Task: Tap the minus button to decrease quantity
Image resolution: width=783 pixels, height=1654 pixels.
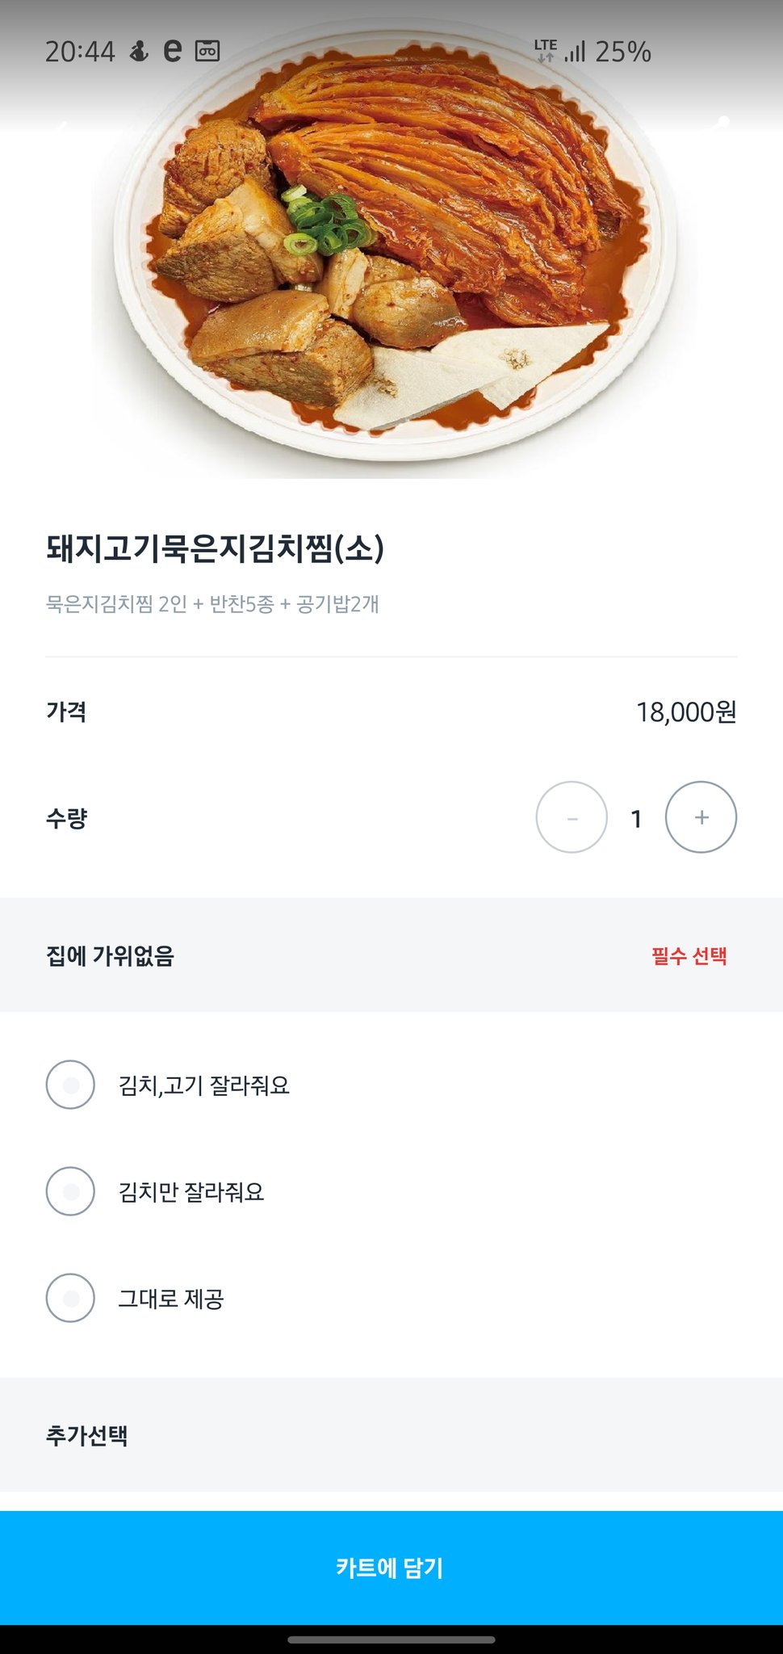Action: tap(572, 817)
